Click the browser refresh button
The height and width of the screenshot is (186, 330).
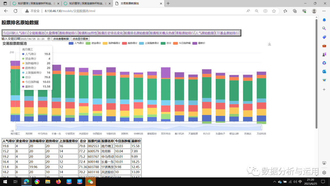coord(16,11)
